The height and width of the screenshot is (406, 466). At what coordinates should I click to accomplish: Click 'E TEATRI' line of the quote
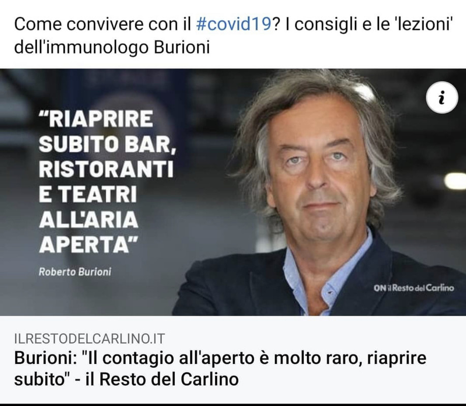pos(88,194)
